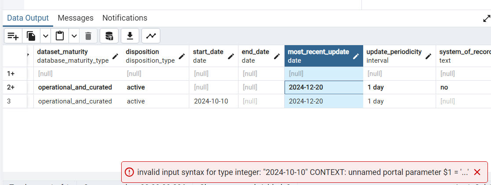Open the Graph Visualiser icon
This screenshot has width=491, height=185.
click(151, 36)
